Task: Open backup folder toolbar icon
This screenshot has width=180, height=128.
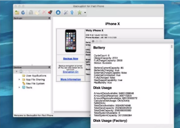Action: tap(17, 12)
